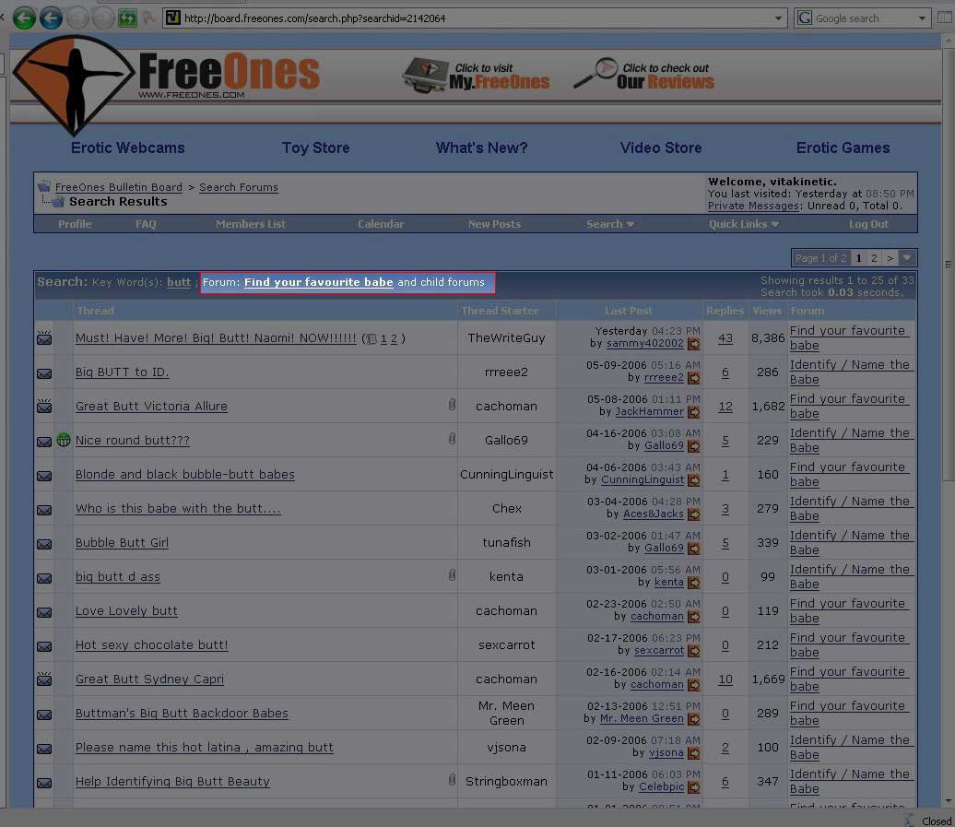Open the page navigation dropdown arrow
955x827 pixels.
pos(907,258)
